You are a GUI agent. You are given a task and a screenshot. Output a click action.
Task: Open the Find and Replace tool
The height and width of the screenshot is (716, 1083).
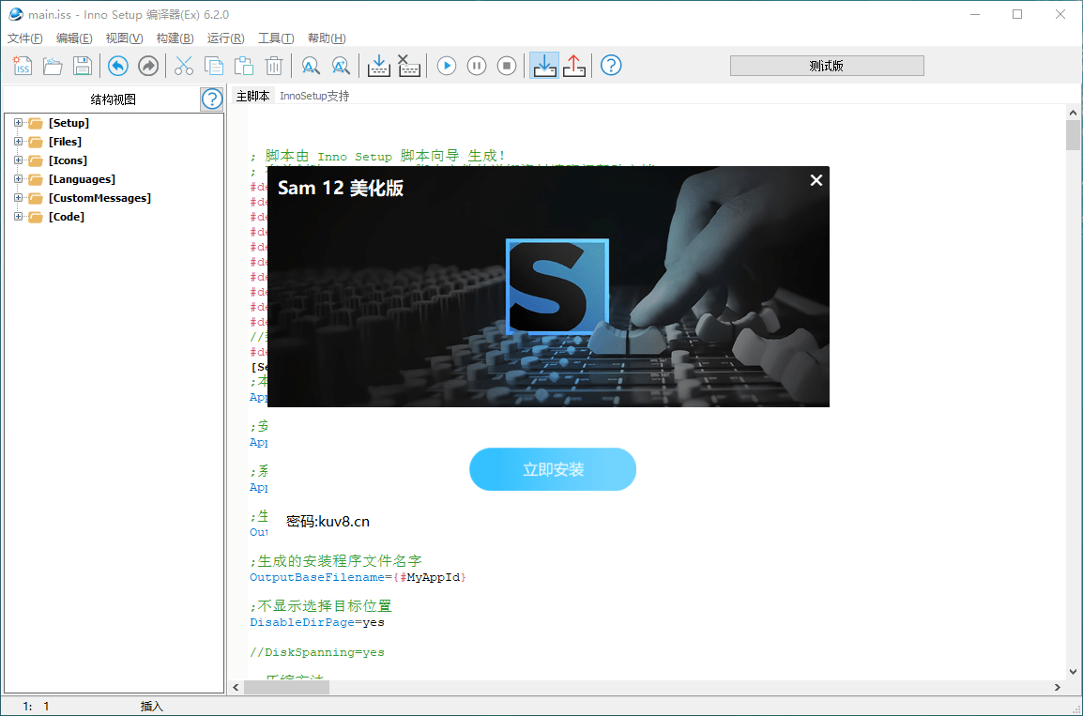point(341,66)
